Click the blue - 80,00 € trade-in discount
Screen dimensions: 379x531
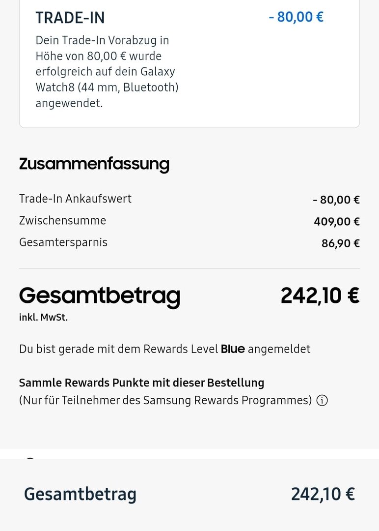[x=296, y=17]
